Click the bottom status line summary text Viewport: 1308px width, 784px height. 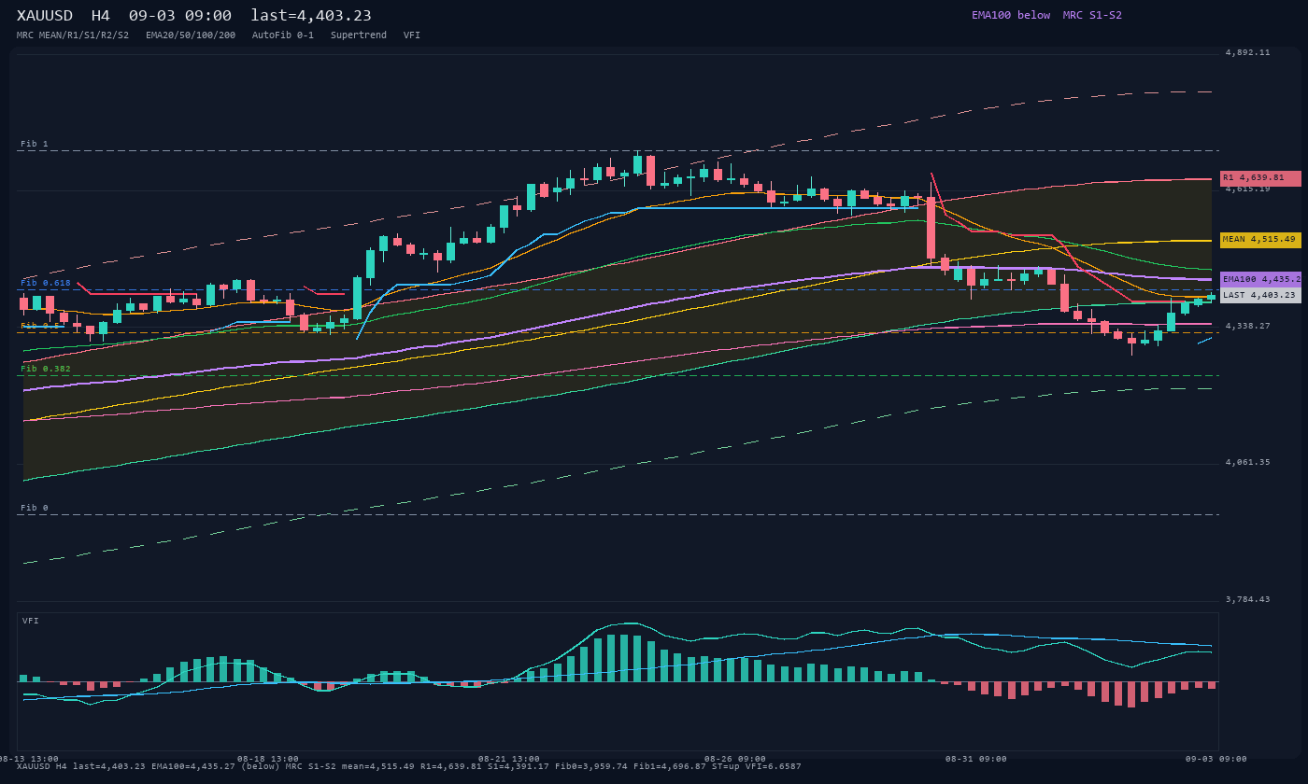click(x=409, y=766)
